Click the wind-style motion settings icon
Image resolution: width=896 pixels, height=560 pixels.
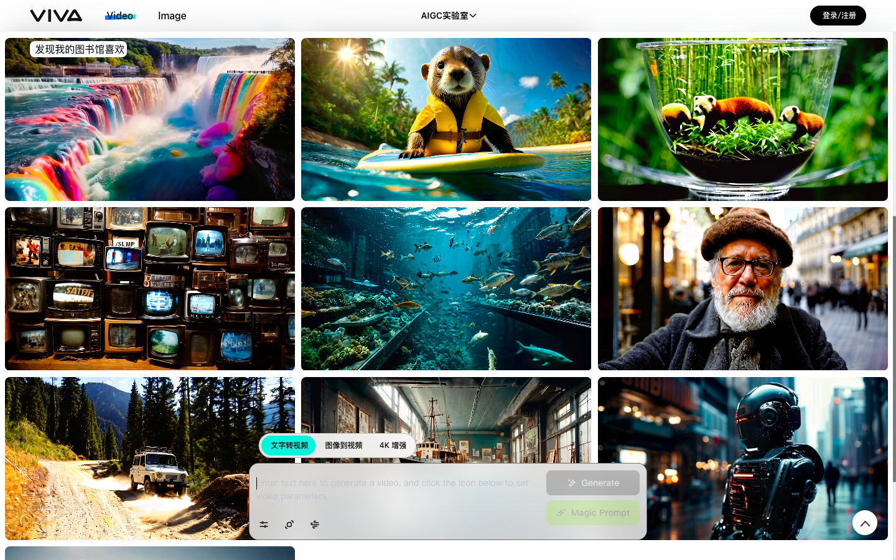pos(315,525)
